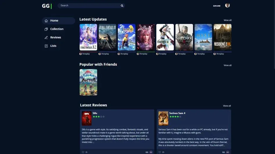Click Sifu review body text
The height and width of the screenshot is (154, 275).
point(115,136)
